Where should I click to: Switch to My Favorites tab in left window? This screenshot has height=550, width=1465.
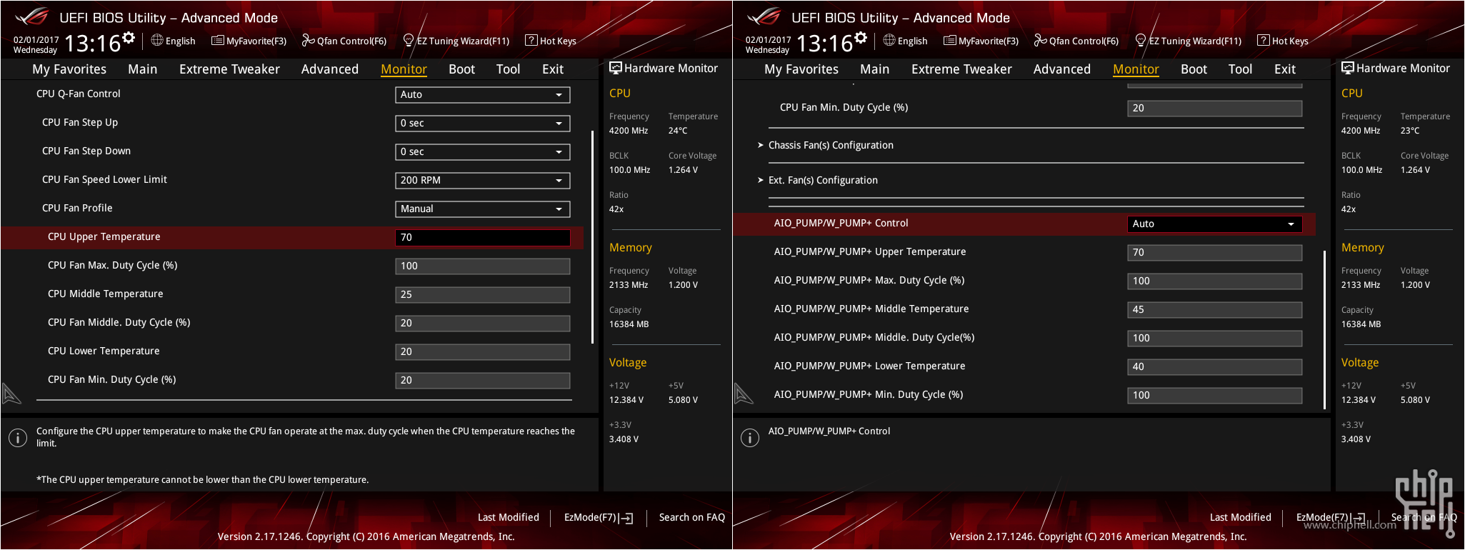(x=69, y=69)
